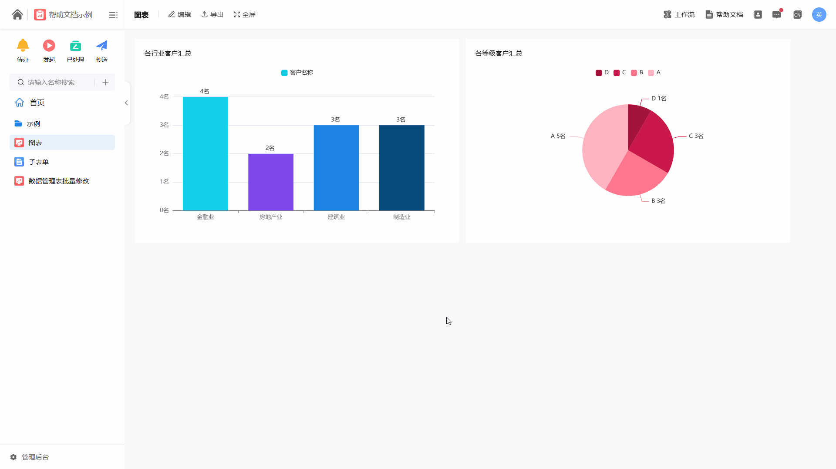This screenshot has height=469, width=836.
Task: Click the 制造业 axis label
Action: pyautogui.click(x=402, y=217)
